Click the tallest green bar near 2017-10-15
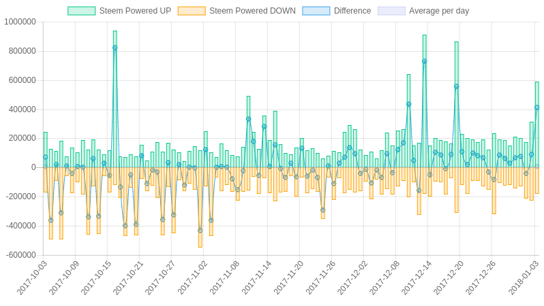544x306 pixels. coord(115,99)
